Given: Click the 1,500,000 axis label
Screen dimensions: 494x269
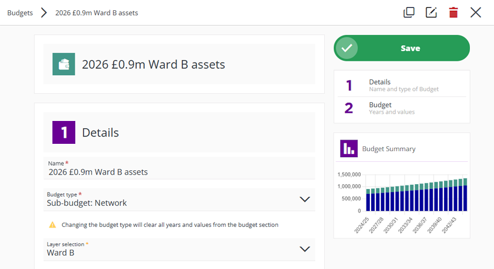Looking at the screenshot, I should tap(349, 175).
